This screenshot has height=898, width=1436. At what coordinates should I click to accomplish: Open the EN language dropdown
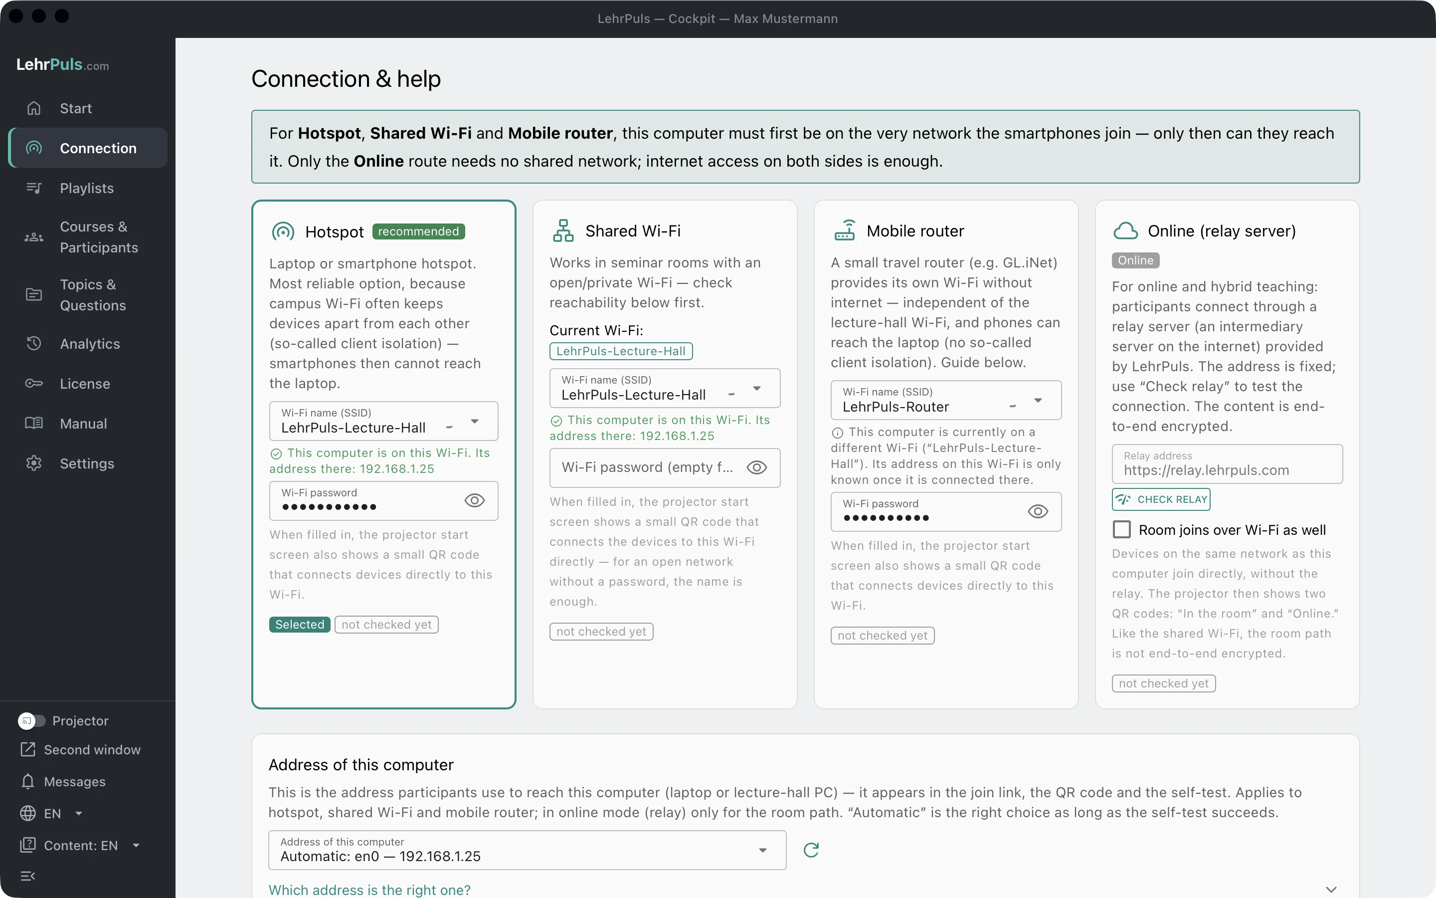(52, 813)
